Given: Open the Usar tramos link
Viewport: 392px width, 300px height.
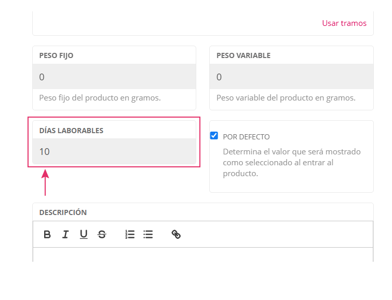Looking at the screenshot, I should [x=344, y=23].
